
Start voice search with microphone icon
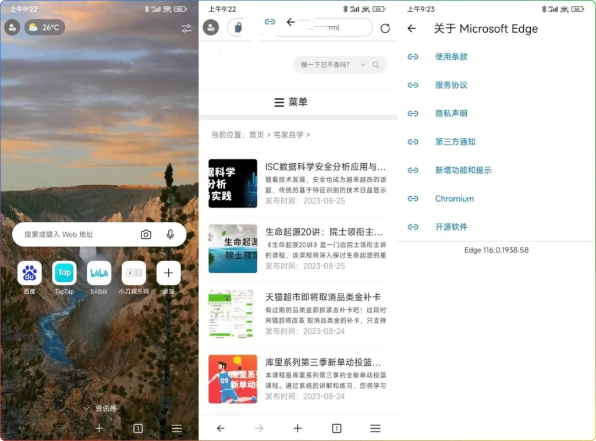(171, 234)
